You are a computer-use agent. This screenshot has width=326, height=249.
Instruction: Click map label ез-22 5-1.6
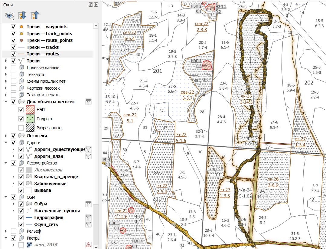181,138
